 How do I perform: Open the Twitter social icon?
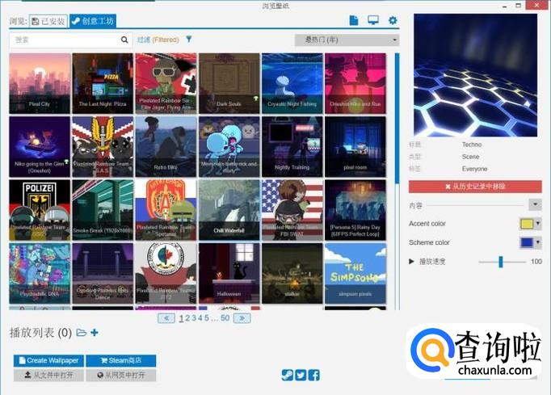pyautogui.click(x=301, y=375)
